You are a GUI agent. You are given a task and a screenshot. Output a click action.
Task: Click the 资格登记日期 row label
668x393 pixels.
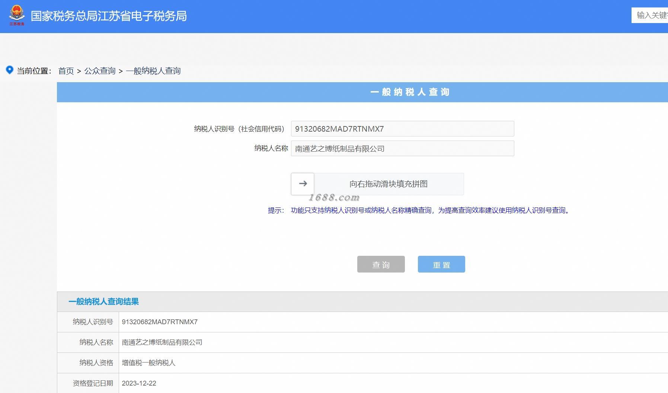click(93, 383)
